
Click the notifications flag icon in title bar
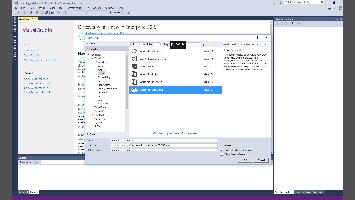274,3
